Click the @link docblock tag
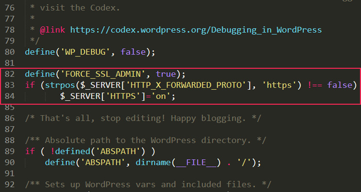Image resolution: width=361 pixels, height=192 pixels. coord(53,30)
